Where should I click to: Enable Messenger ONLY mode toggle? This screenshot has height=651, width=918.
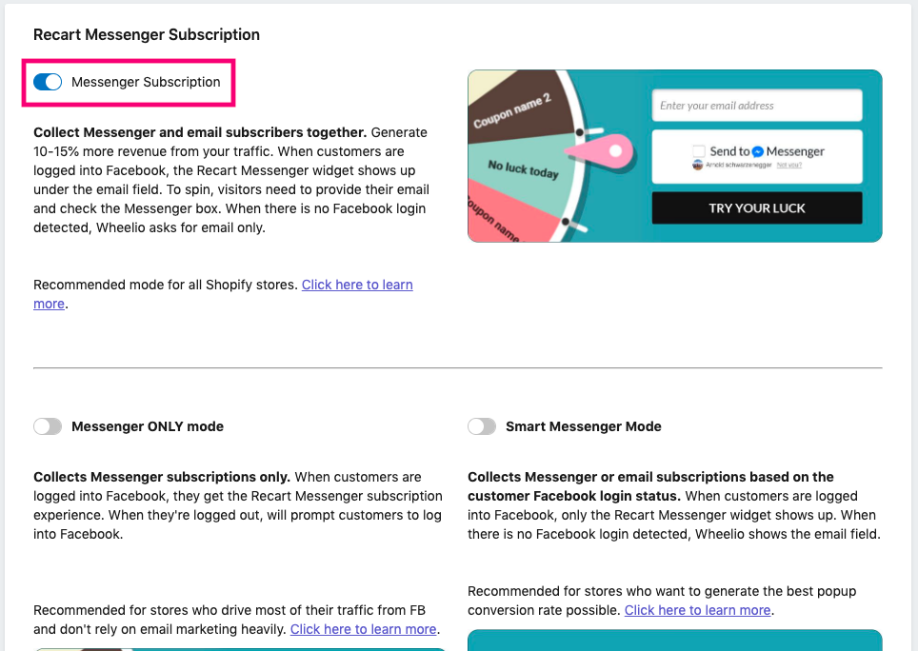48,426
